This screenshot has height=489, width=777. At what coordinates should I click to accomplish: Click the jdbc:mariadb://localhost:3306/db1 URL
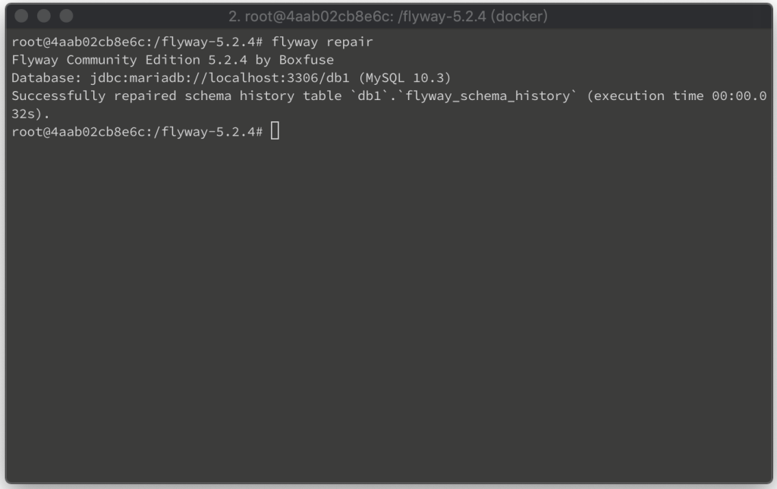point(219,78)
